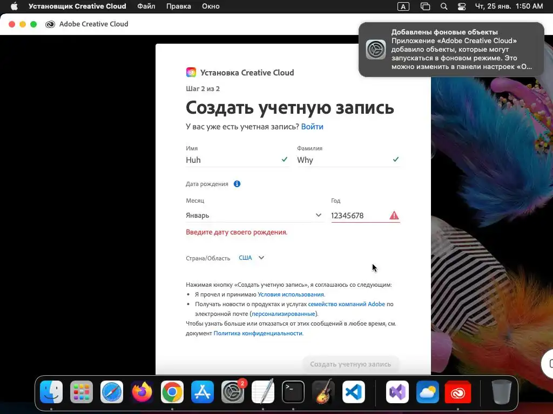Screen dimensions: 553x414
Task: Click the menu bar date and time
Action: pyautogui.click(x=509, y=6)
